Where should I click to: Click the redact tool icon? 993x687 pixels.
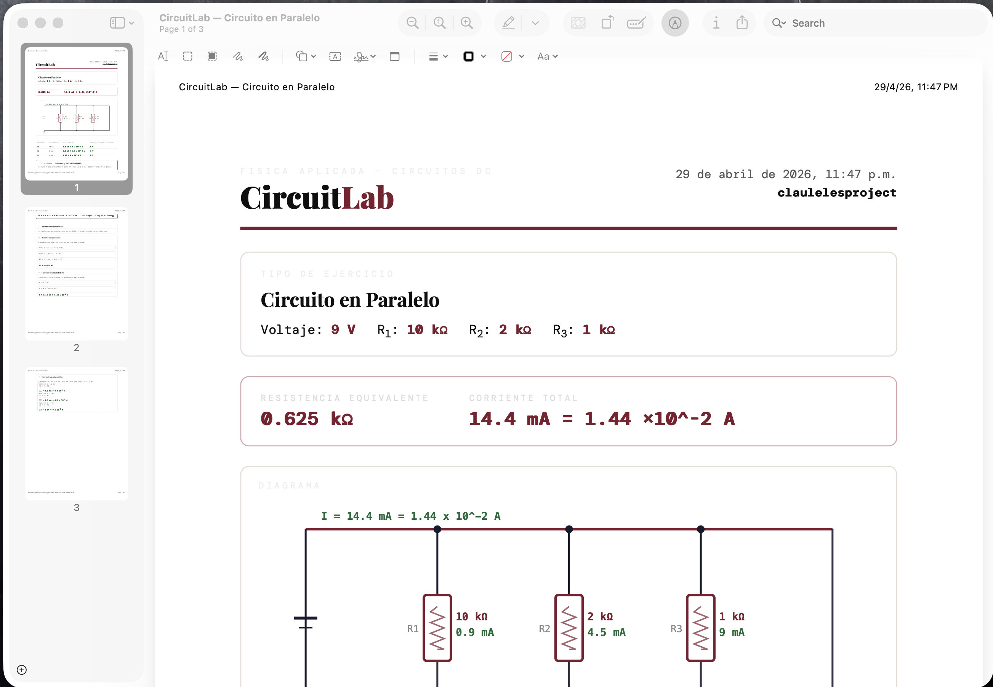tap(578, 23)
